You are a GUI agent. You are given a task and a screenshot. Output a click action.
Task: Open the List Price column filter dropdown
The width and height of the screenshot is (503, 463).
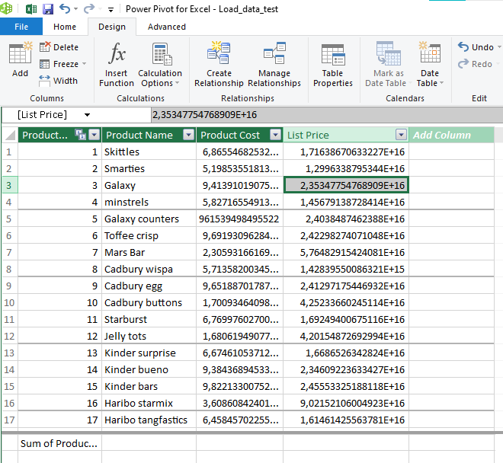pyautogui.click(x=401, y=135)
